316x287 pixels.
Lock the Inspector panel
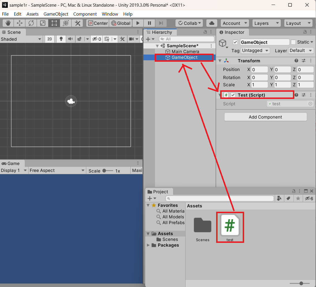point(305,32)
